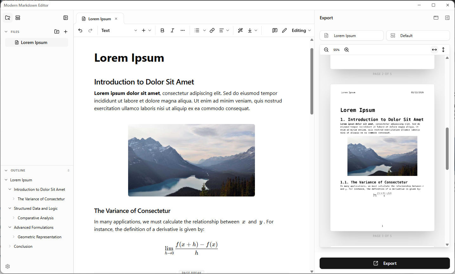Screen dimensions: 455x274
Task: Create a new folder in Files
Action: tap(57, 32)
